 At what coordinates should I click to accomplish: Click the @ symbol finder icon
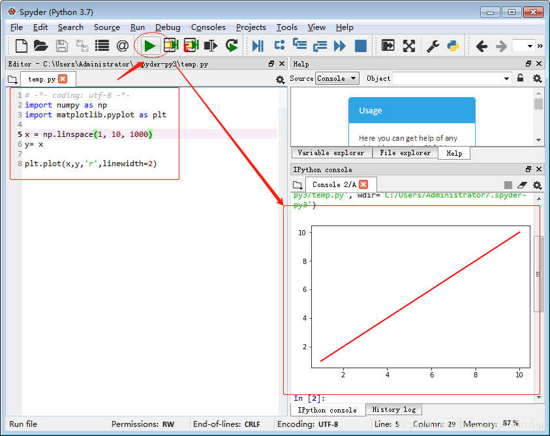123,46
